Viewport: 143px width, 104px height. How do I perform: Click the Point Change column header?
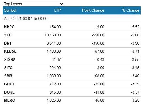[93, 10]
